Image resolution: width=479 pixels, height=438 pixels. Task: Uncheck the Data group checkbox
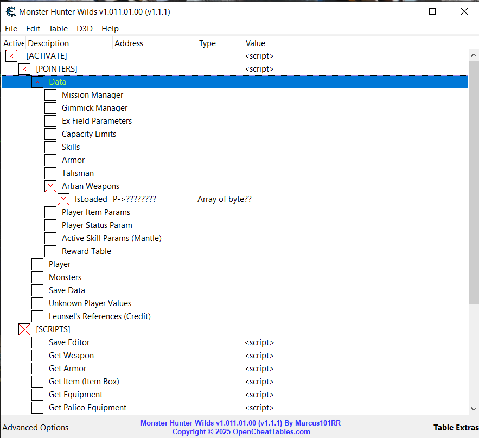[x=37, y=82]
